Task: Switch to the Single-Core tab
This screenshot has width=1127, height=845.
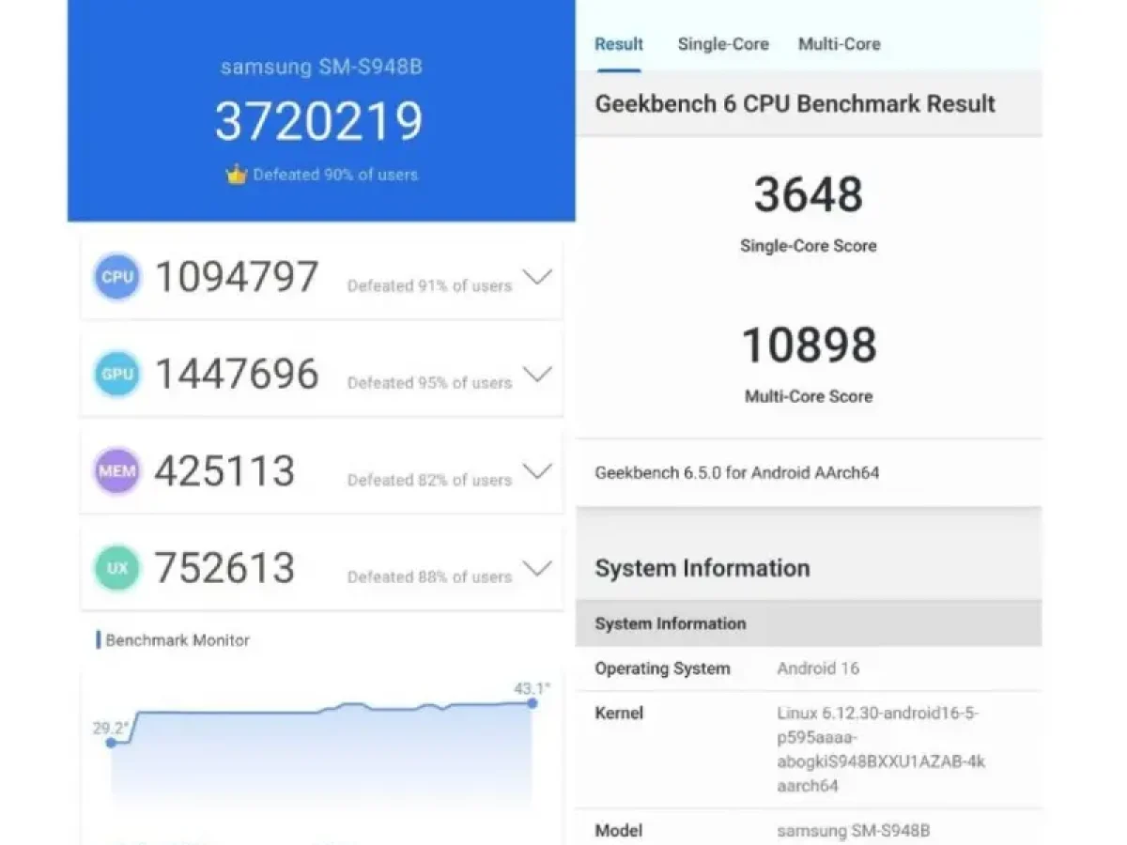Action: (x=723, y=44)
